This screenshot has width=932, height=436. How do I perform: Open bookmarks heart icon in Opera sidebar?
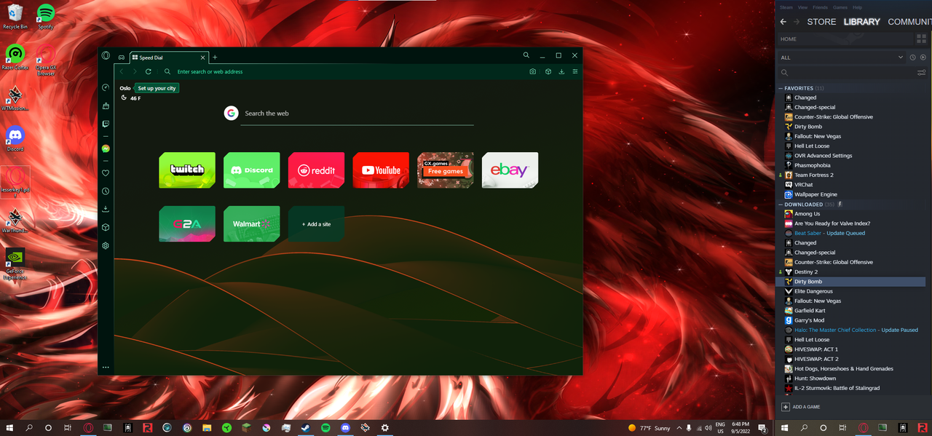point(106,173)
